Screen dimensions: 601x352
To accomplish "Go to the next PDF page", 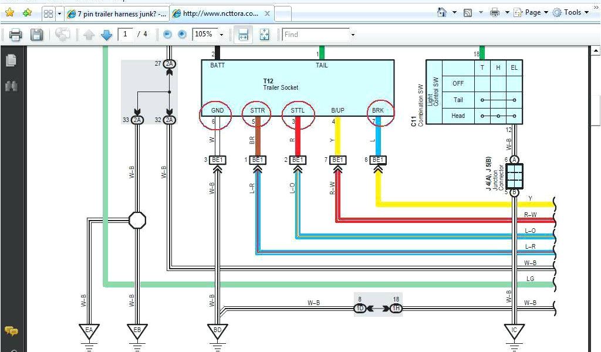I will [x=106, y=35].
